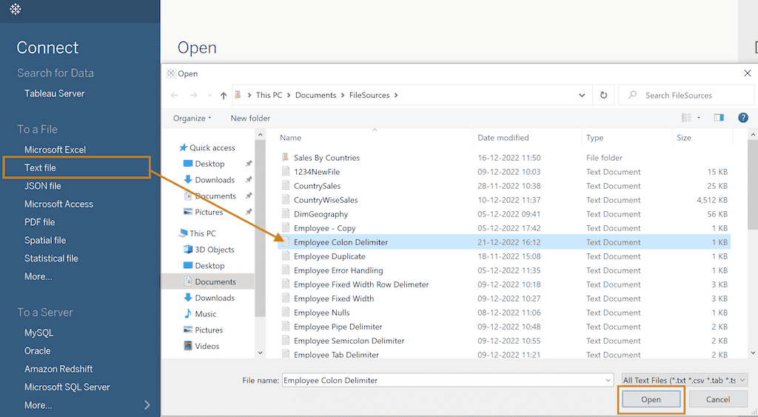This screenshot has height=417, width=758.
Task: Select highlighted Documents under This PC
Action: pos(209,281)
